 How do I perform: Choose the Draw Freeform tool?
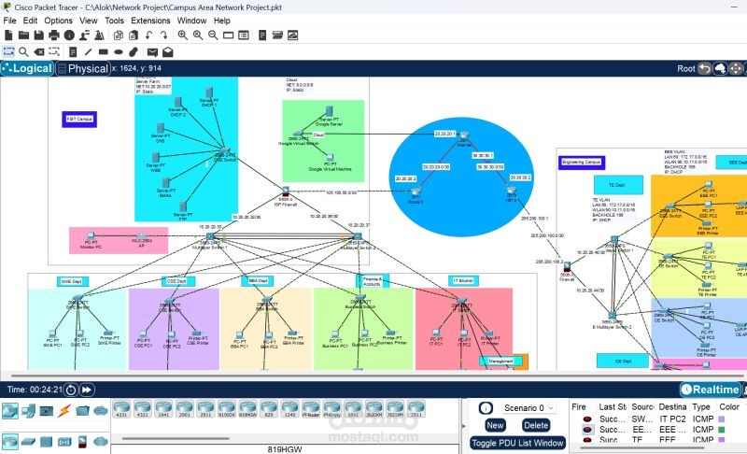tap(134, 52)
